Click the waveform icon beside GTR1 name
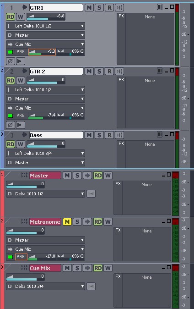The image size is (194, 309). [x=24, y=7]
